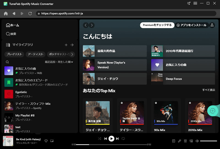The width and height of the screenshot is (220, 149).
Task: Filter library by ポッドキャスト chip
Action: click(59, 54)
